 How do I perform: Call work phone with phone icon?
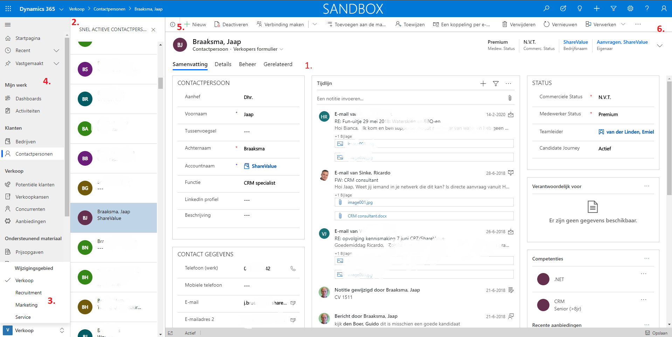coord(293,268)
